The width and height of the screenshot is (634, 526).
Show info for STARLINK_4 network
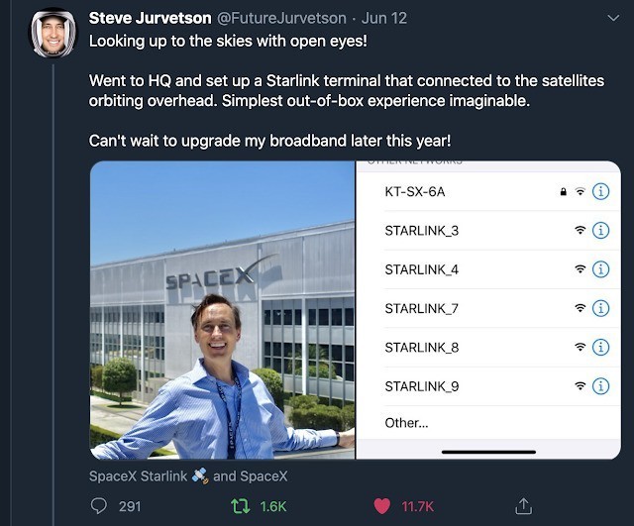pyautogui.click(x=600, y=269)
